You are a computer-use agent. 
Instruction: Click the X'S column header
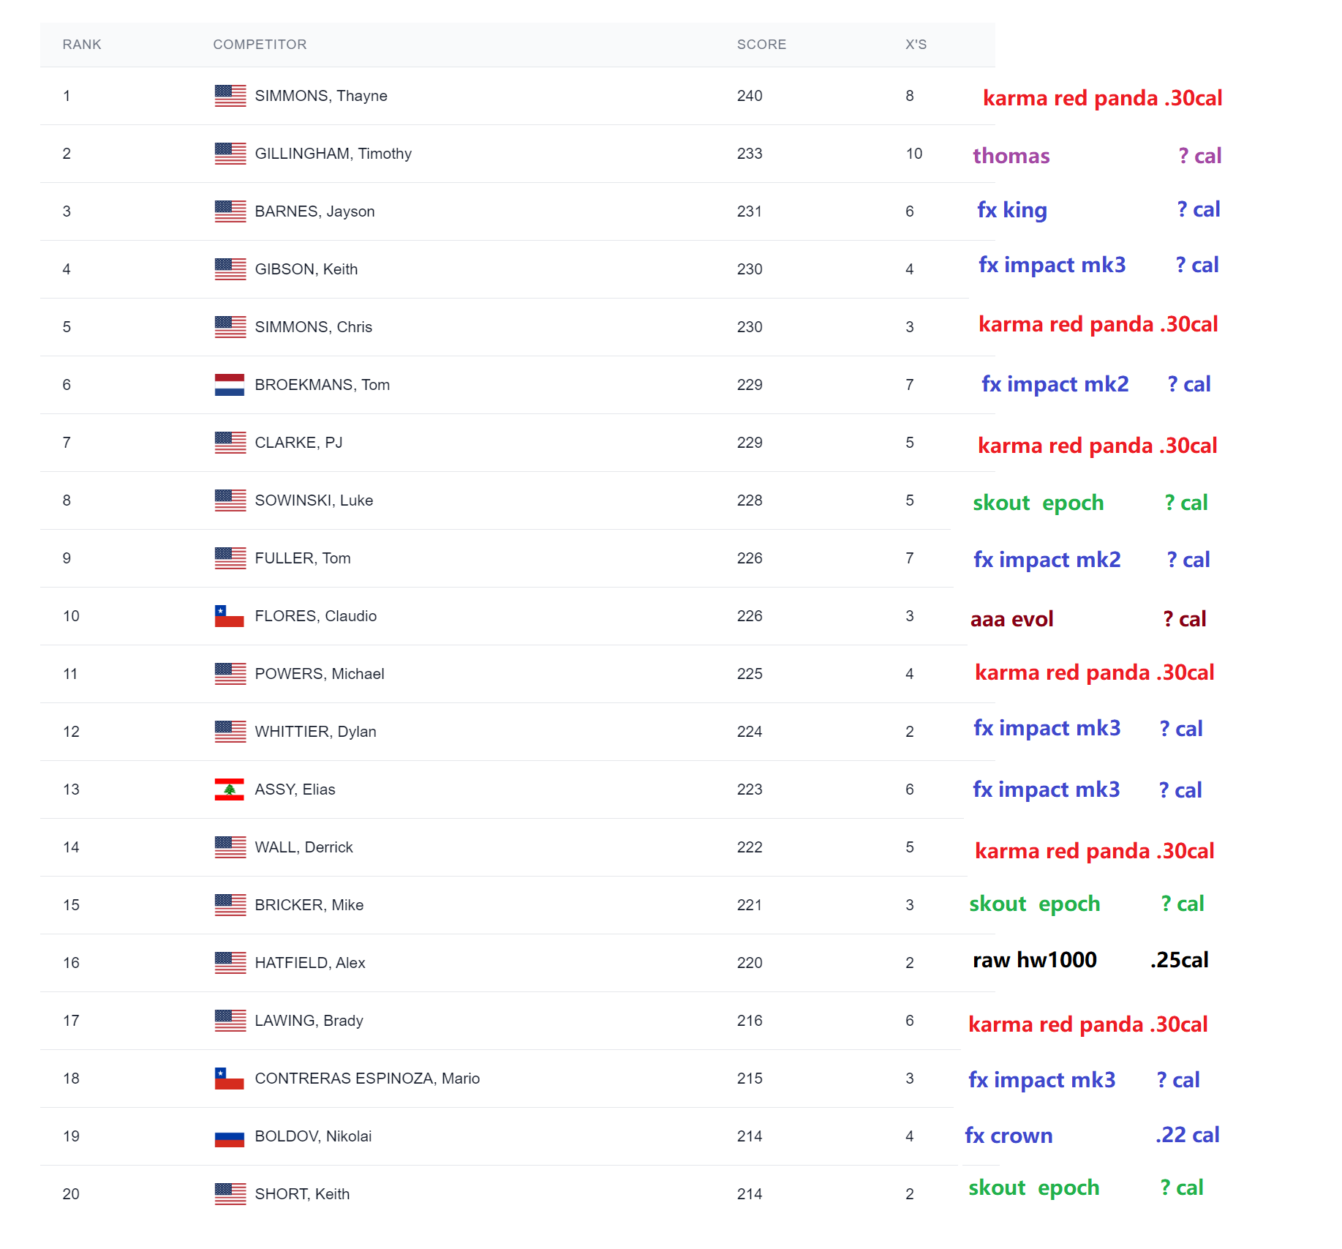point(916,45)
